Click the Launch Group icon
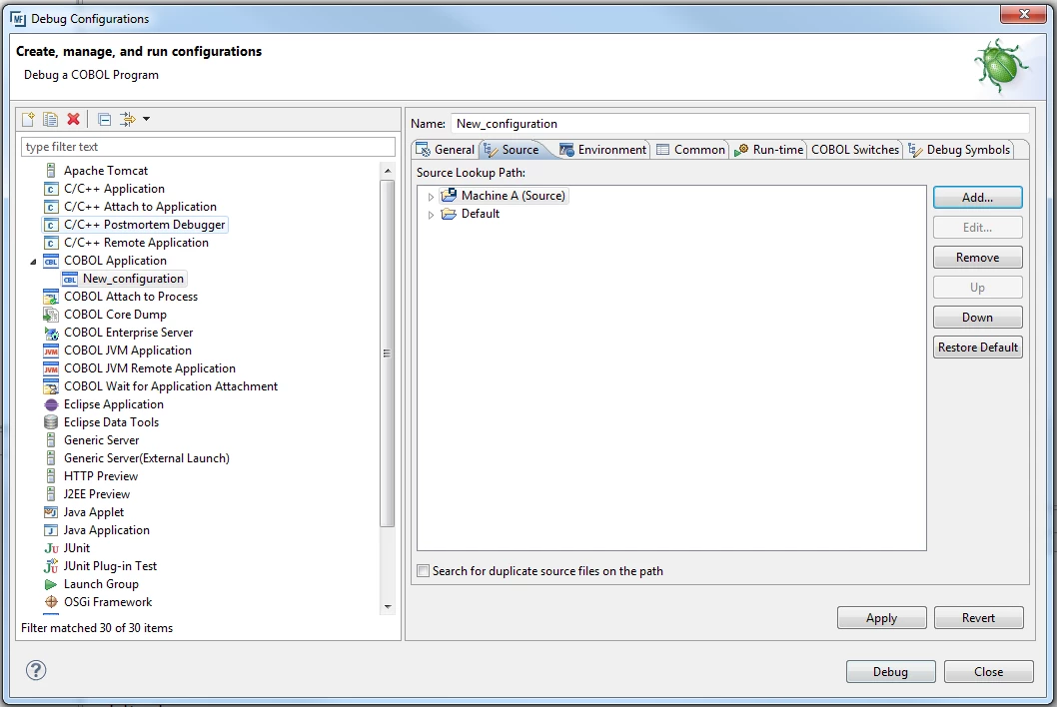 point(51,584)
